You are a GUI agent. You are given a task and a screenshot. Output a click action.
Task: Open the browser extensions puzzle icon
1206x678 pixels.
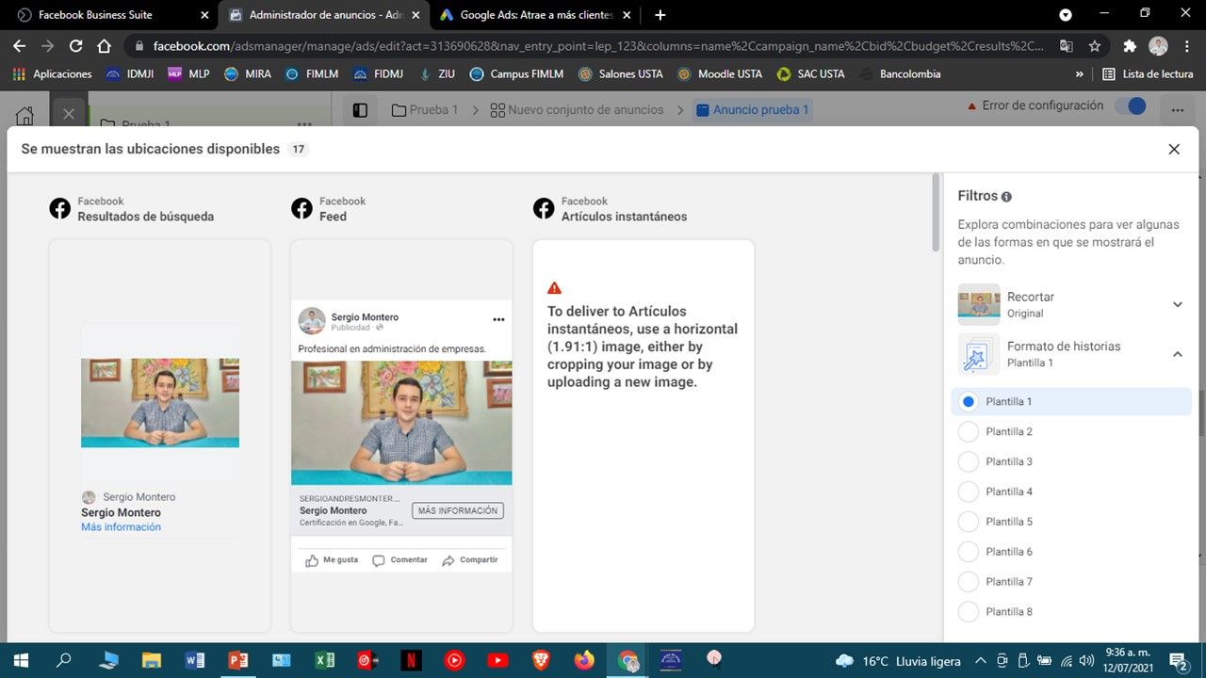[1130, 45]
